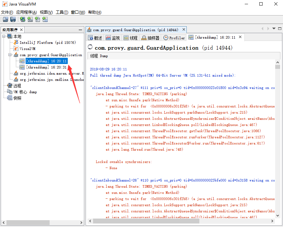Select the threaddump 16:20:31 tree entry
This screenshot has height=227, width=283.
point(46,67)
